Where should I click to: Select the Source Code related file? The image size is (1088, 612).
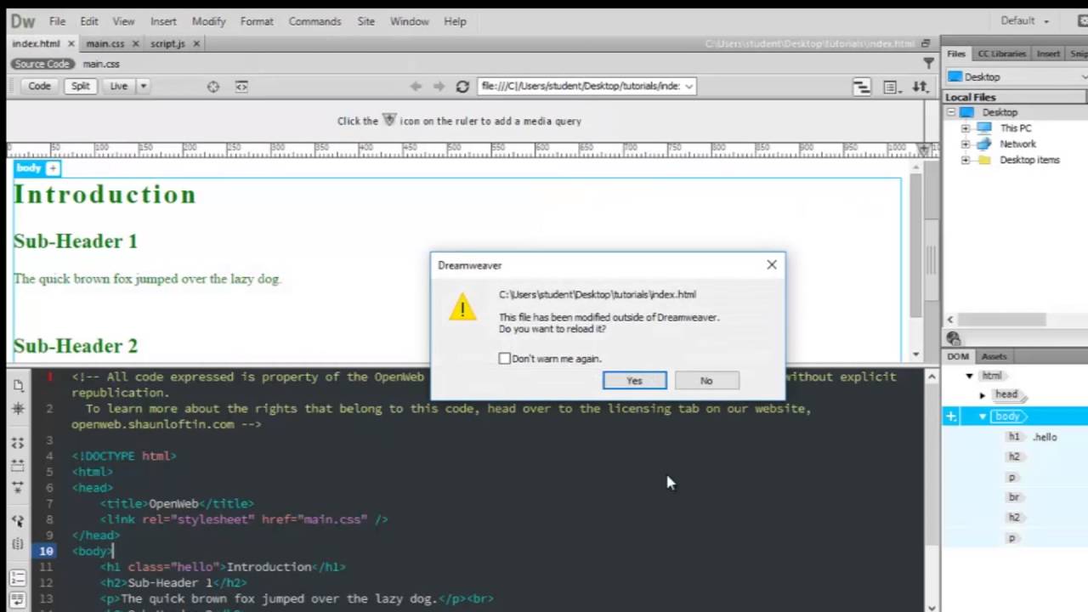tap(42, 64)
